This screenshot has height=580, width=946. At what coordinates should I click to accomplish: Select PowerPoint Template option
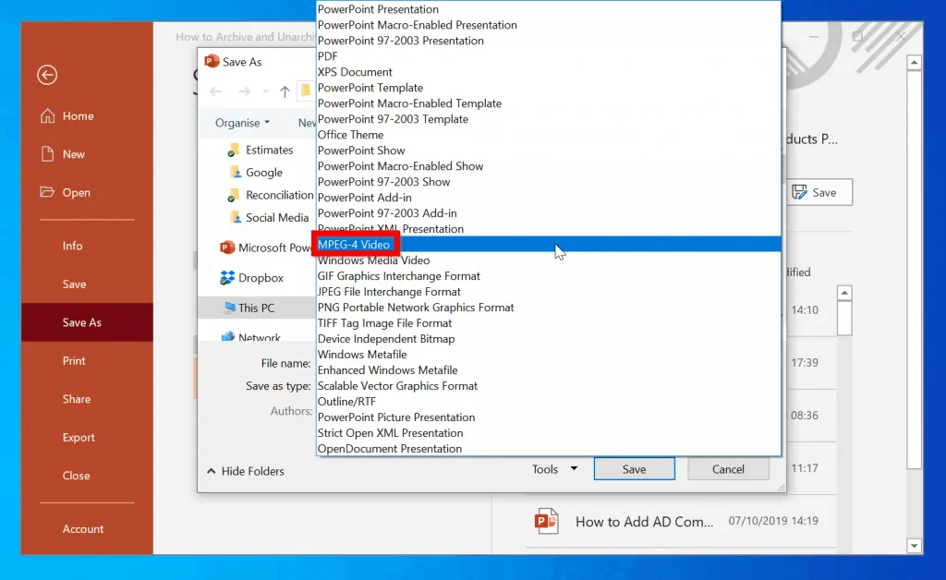549,88
